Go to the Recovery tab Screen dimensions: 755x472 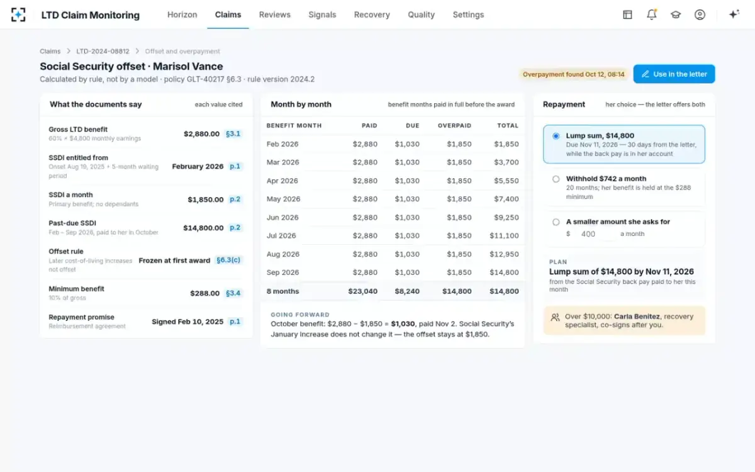click(372, 14)
